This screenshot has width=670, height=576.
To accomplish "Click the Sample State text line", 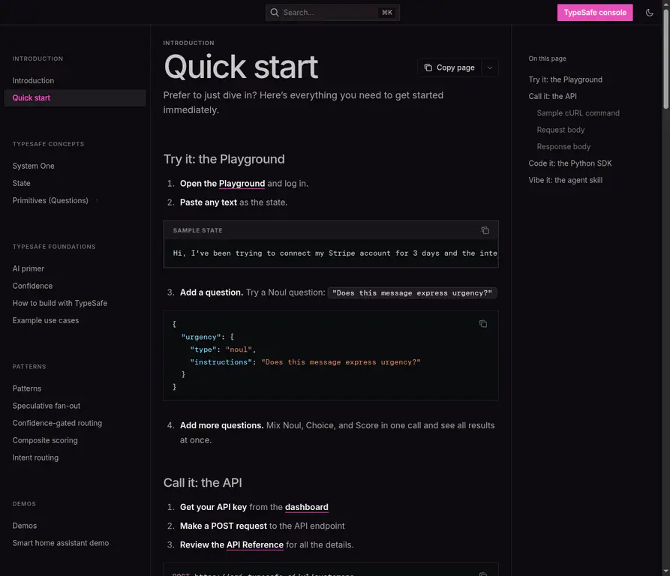I will 335,253.
